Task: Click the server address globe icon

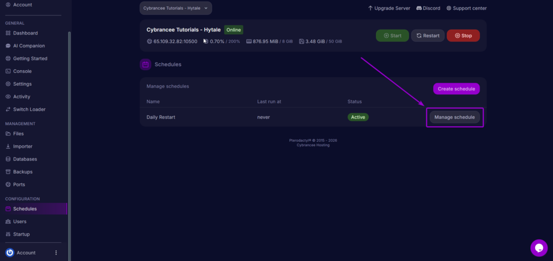Action: point(149,41)
